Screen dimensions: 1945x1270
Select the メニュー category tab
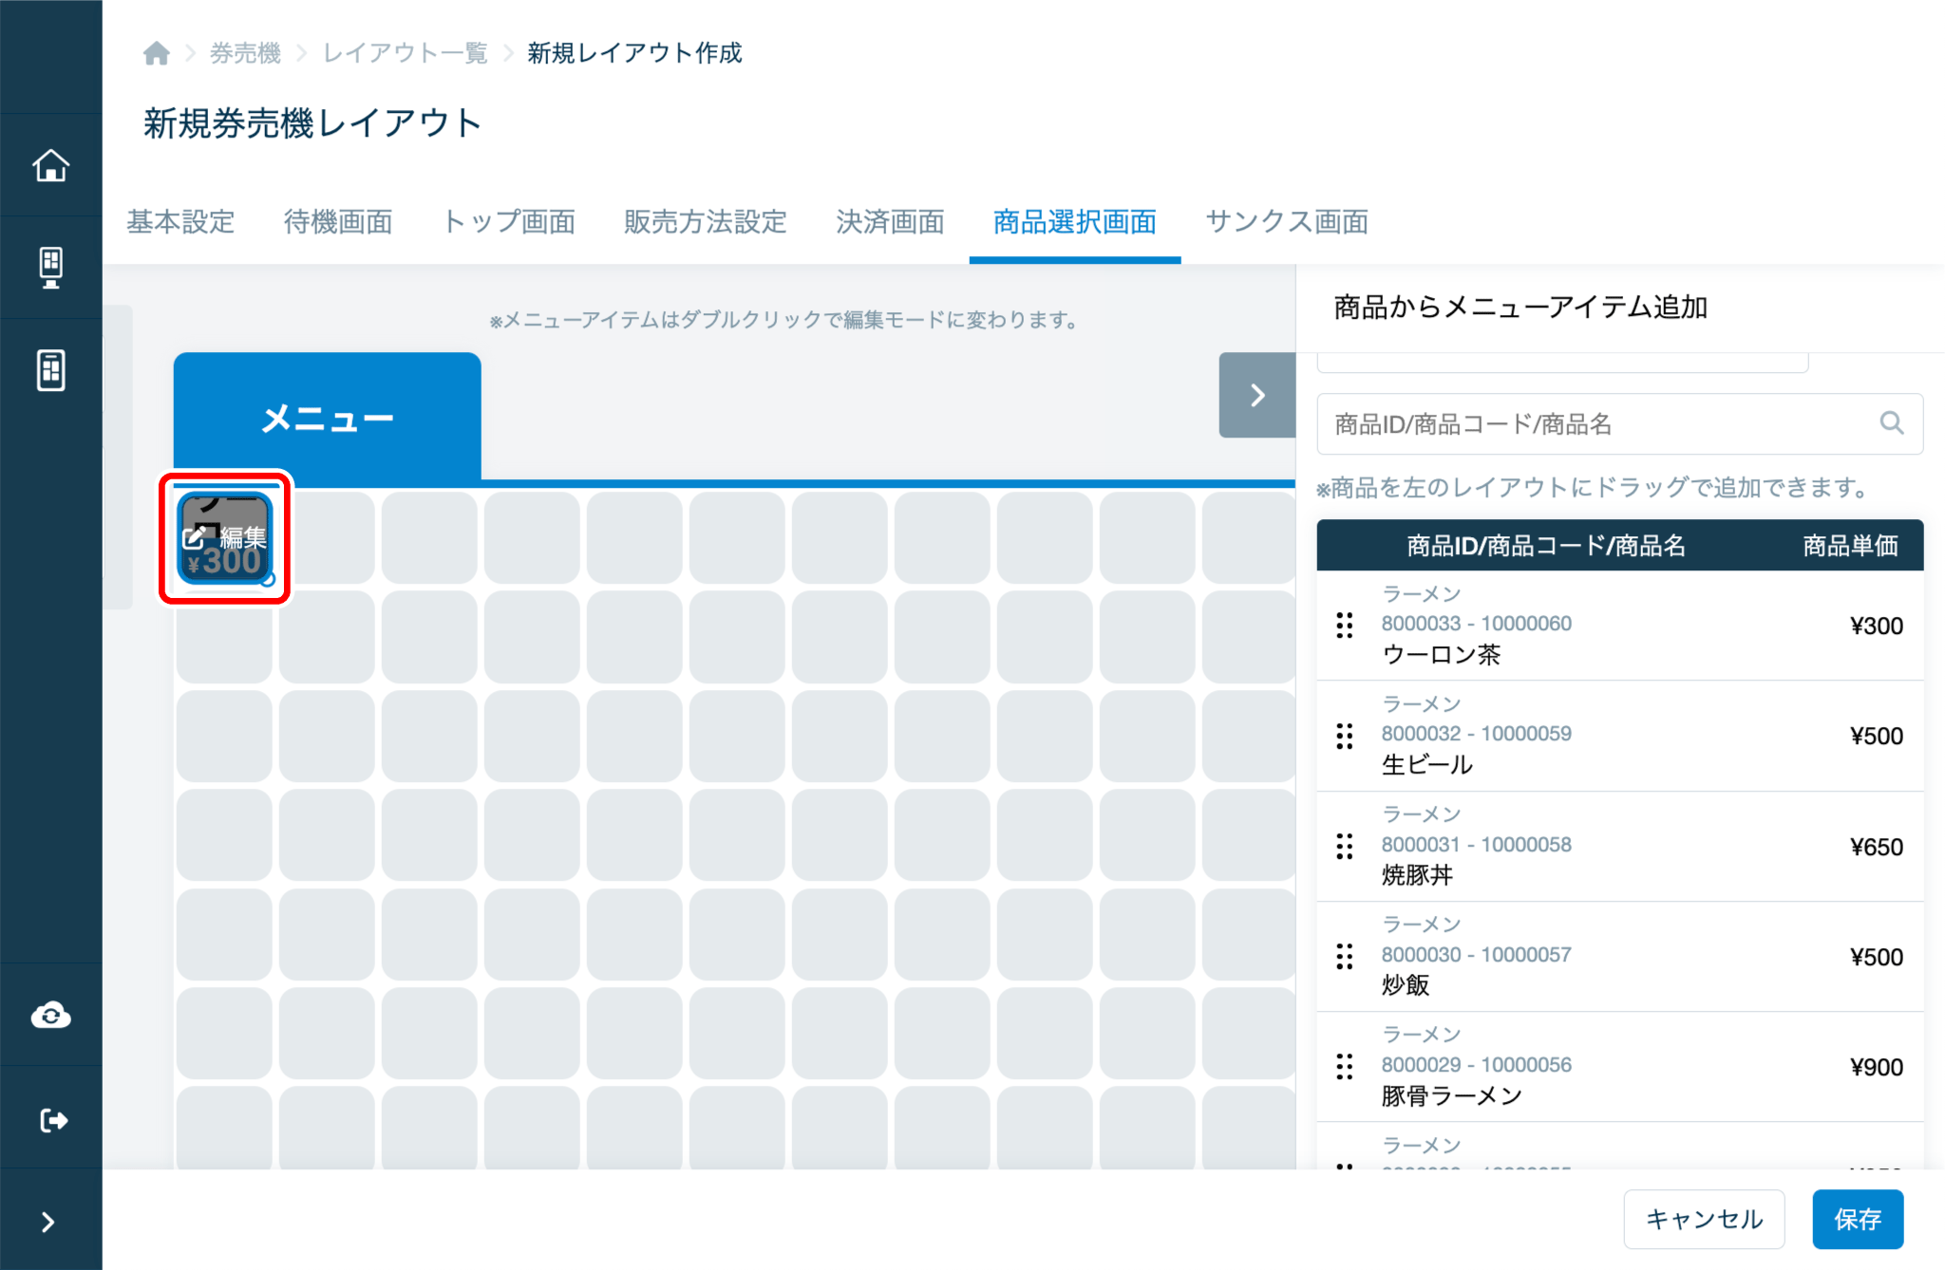pos(327,418)
